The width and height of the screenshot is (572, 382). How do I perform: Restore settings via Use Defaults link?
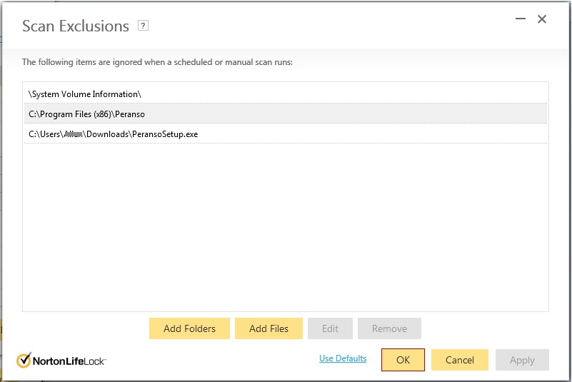click(343, 358)
